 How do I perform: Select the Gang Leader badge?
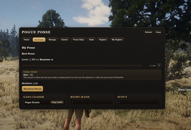pos(57,102)
